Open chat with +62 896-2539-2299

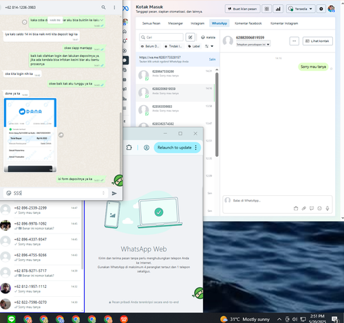[x=41, y=210]
